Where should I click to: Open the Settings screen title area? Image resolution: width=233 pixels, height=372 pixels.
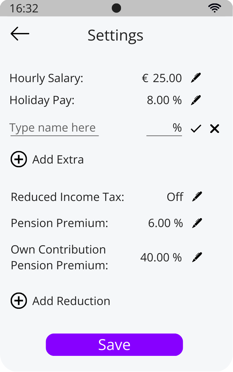tap(115, 35)
